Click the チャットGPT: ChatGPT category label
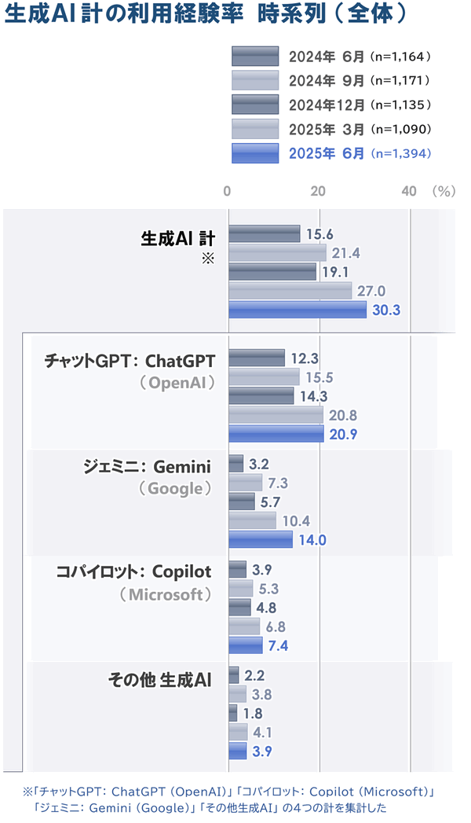Viewport: 471px width, 823px height. pyautogui.click(x=130, y=361)
